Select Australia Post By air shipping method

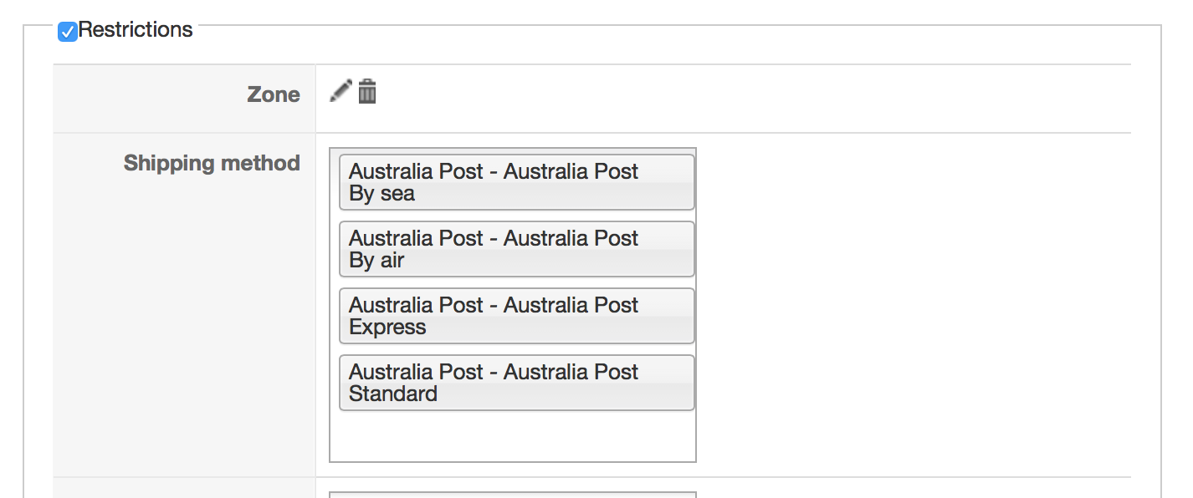point(516,249)
